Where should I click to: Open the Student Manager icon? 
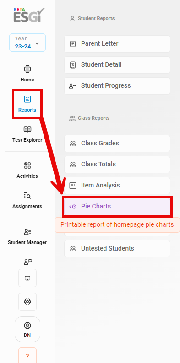pyautogui.click(x=27, y=232)
